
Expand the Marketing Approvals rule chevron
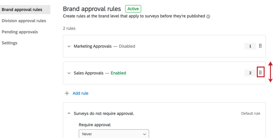tap(69, 46)
